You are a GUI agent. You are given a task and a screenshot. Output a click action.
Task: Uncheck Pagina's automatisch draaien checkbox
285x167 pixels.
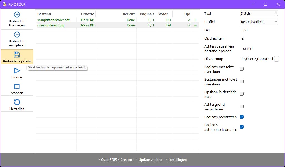(x=242, y=127)
